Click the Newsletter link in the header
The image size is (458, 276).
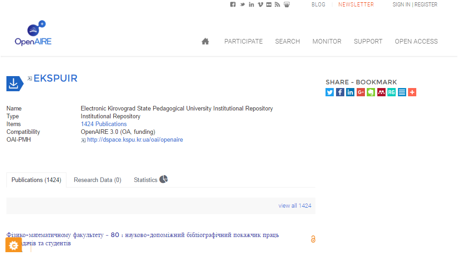(356, 5)
